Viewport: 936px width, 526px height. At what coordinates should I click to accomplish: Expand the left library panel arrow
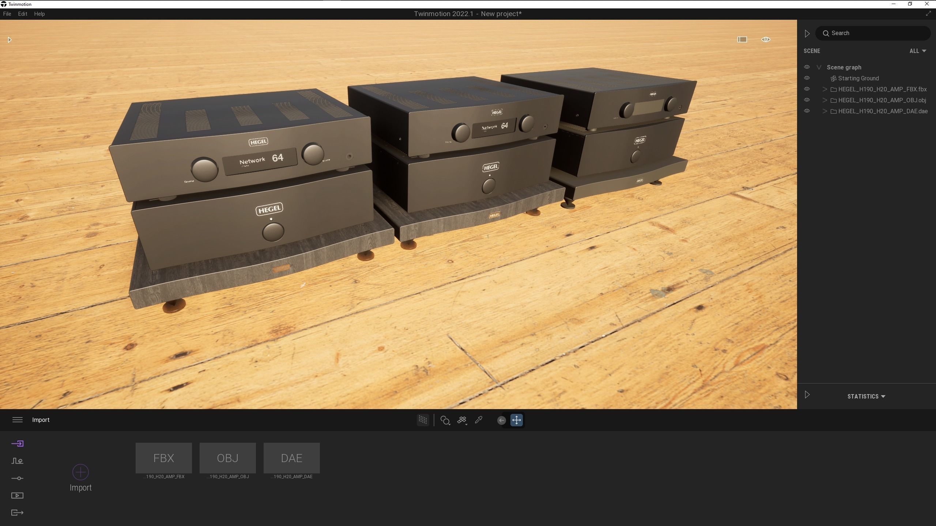pyautogui.click(x=10, y=40)
